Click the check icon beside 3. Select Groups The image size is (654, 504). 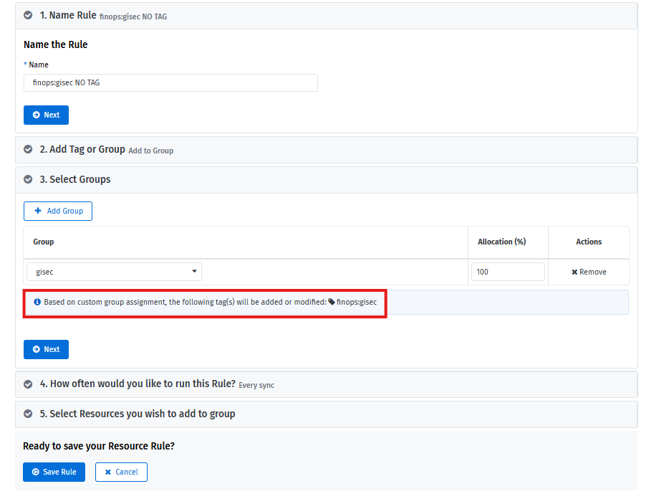point(28,179)
